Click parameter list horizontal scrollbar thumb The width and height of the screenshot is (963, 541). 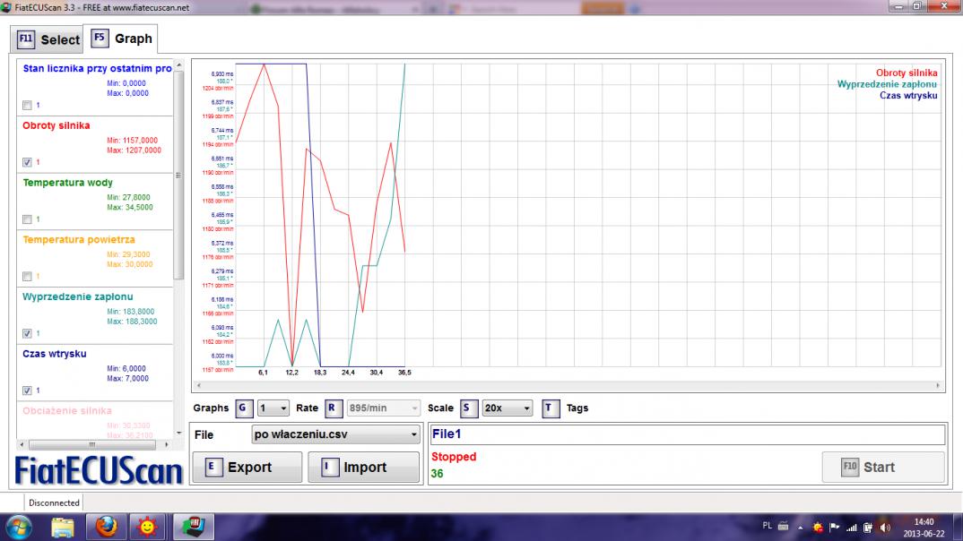point(91,444)
